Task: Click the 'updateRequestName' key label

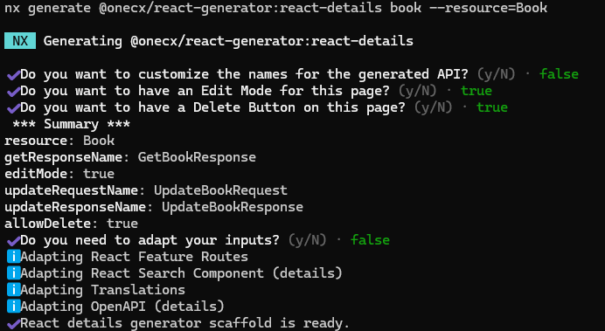Action: pyautogui.click(x=72, y=190)
